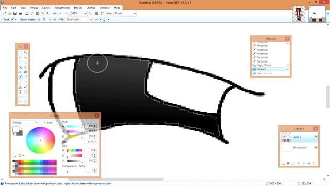Open the blending mode dropdown
The height and width of the screenshot is (186, 330).
click(108, 20)
